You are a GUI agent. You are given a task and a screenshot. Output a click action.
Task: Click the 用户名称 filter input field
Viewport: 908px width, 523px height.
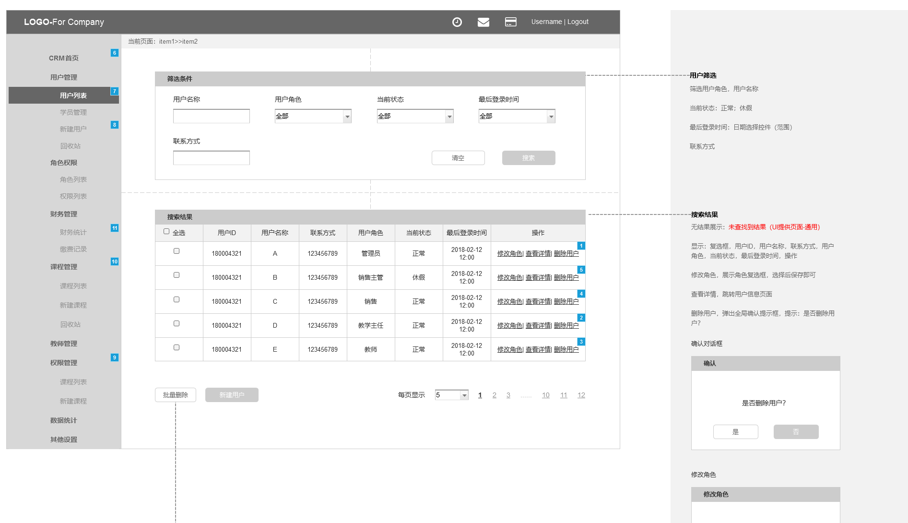pos(211,116)
